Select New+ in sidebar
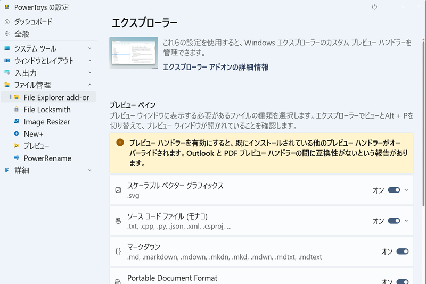 tap(48, 134)
